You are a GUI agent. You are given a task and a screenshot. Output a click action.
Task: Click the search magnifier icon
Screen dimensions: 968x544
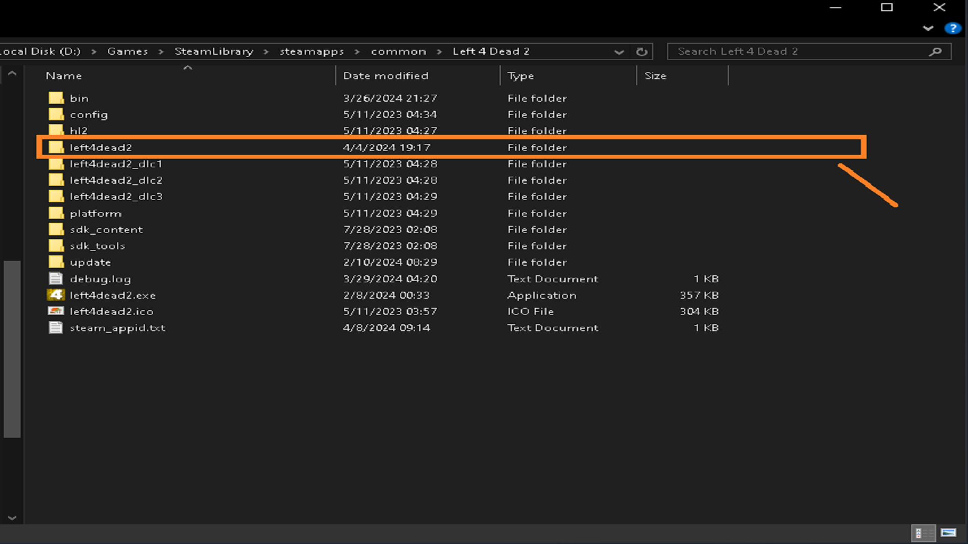click(x=935, y=52)
